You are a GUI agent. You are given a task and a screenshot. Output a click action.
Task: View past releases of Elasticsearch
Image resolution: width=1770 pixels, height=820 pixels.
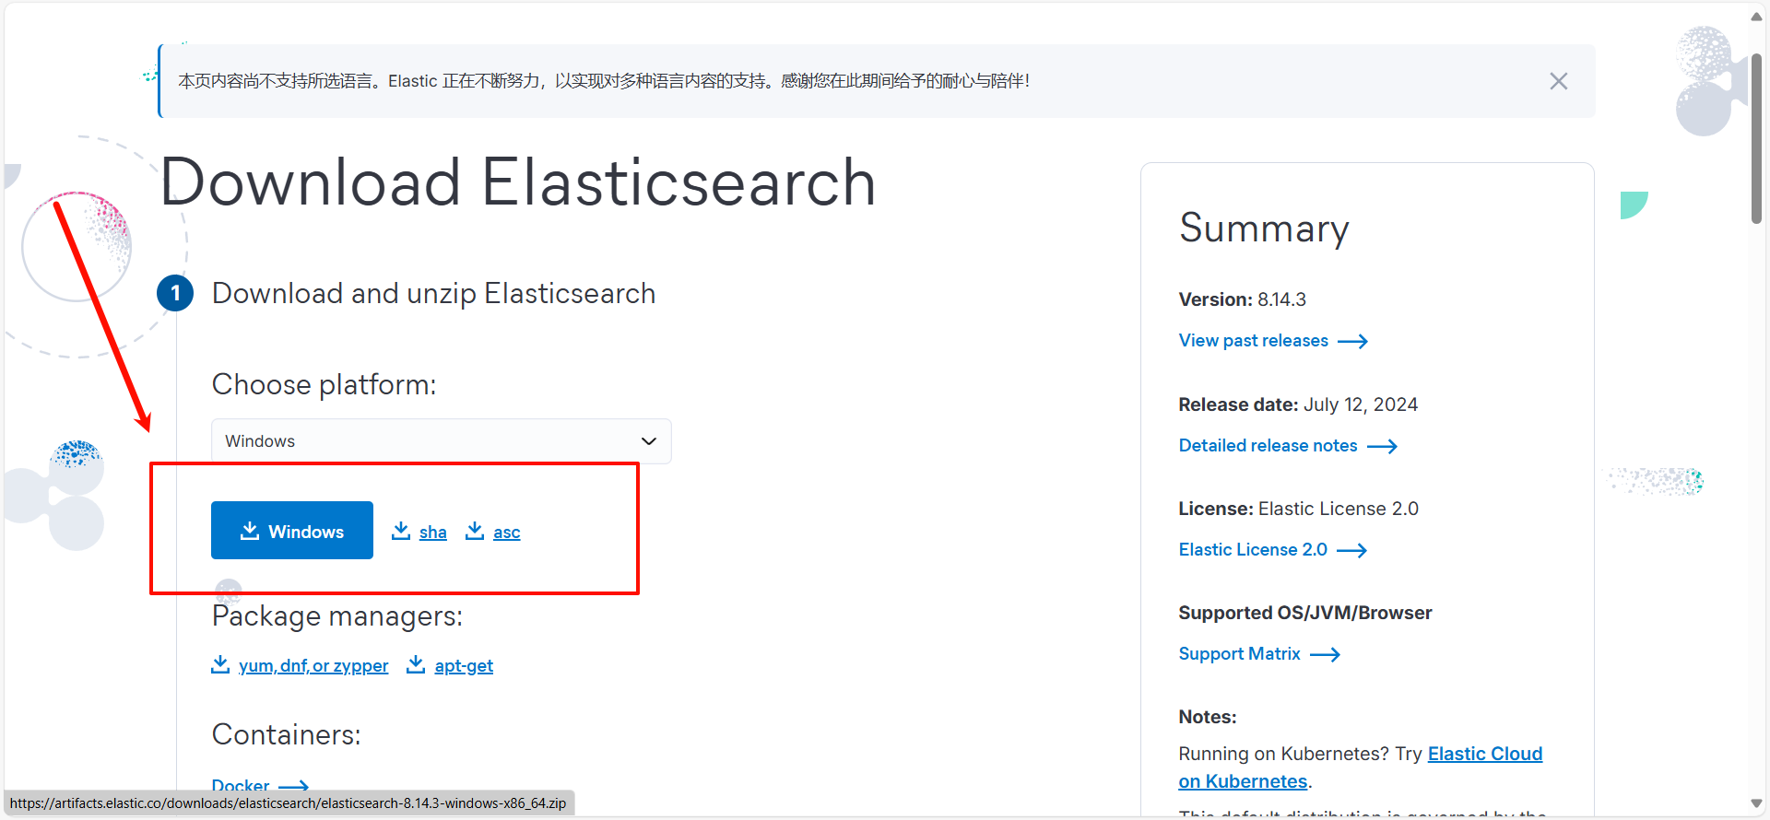1253,341
